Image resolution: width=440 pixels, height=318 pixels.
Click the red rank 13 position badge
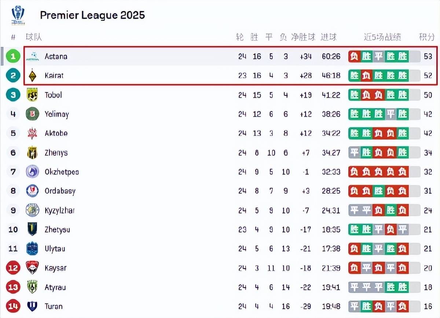click(13, 287)
